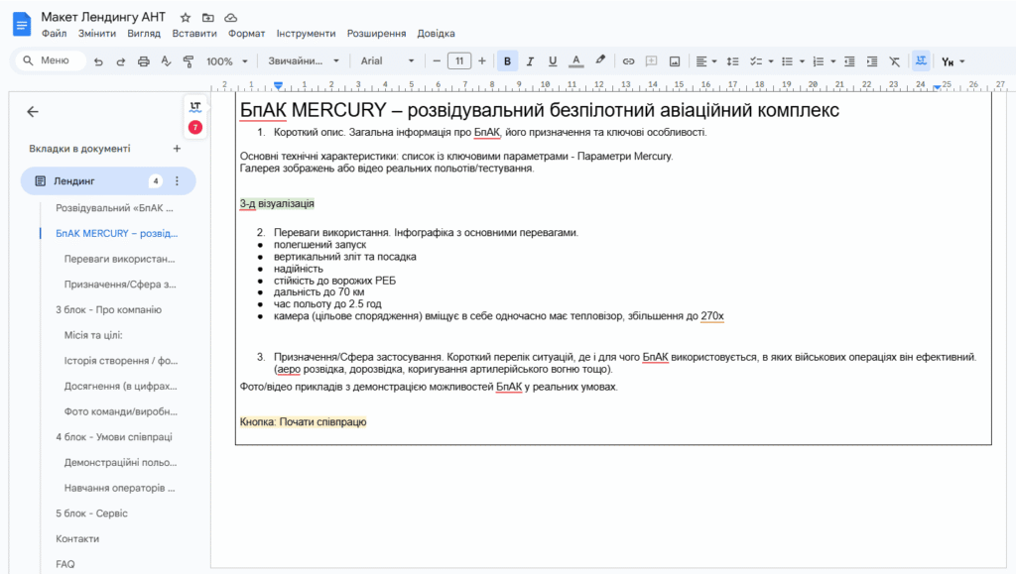The image size is (1016, 574).
Task: Open zoom level 100% dropdown
Action: [x=227, y=61]
